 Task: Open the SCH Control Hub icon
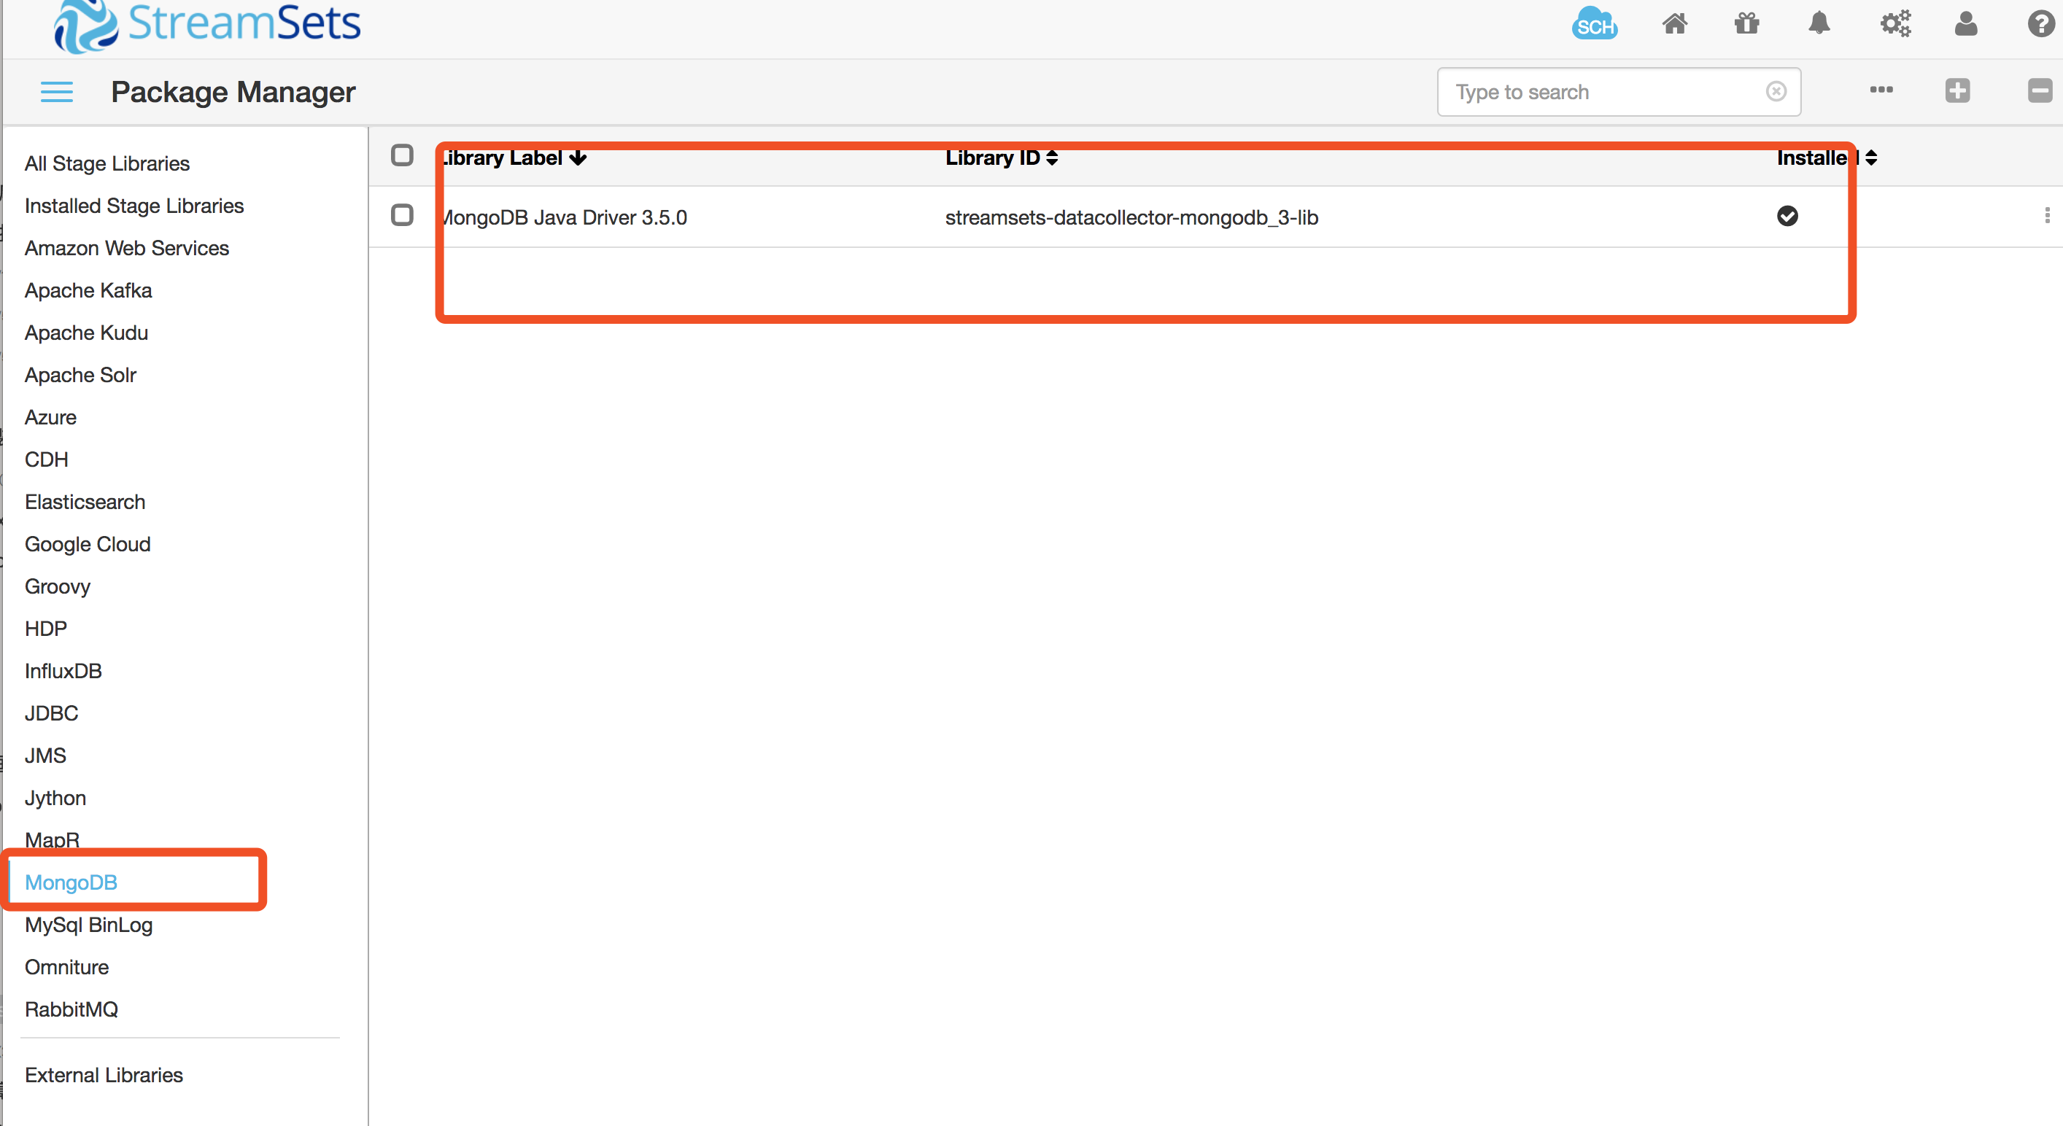1595,23
